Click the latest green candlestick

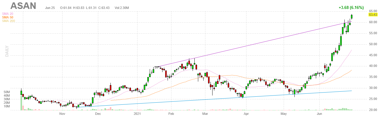coord(352,17)
